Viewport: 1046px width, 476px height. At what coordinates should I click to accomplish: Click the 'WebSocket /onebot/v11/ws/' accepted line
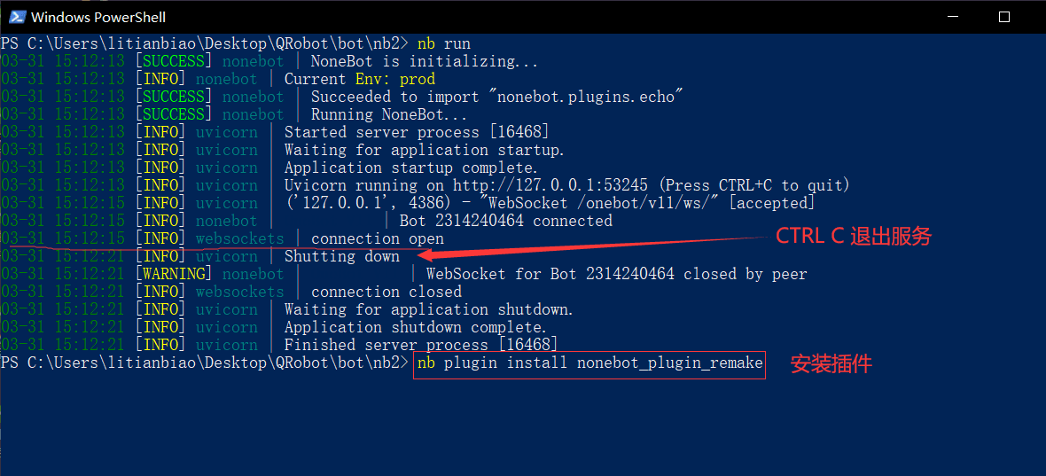550,203
